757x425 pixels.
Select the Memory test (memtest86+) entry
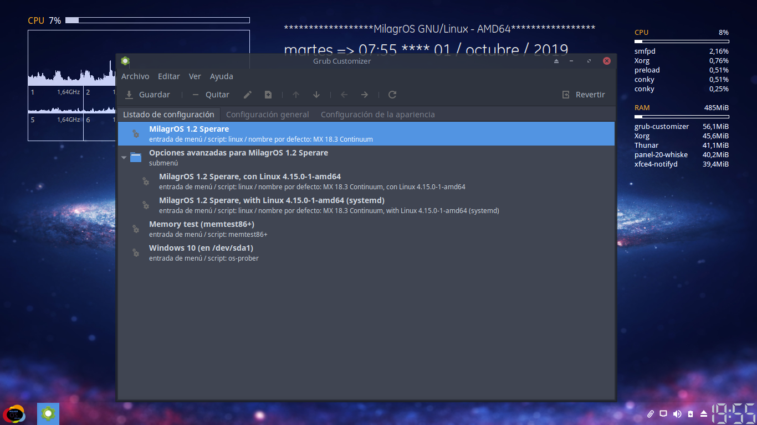[202, 229]
